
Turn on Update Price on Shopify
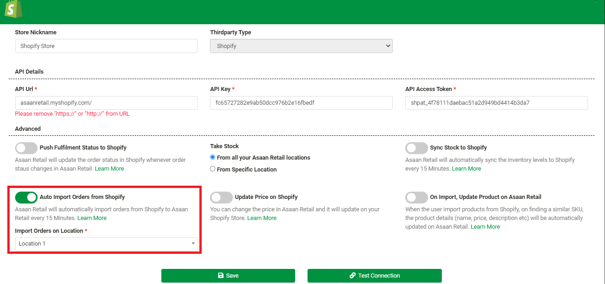[221, 197]
